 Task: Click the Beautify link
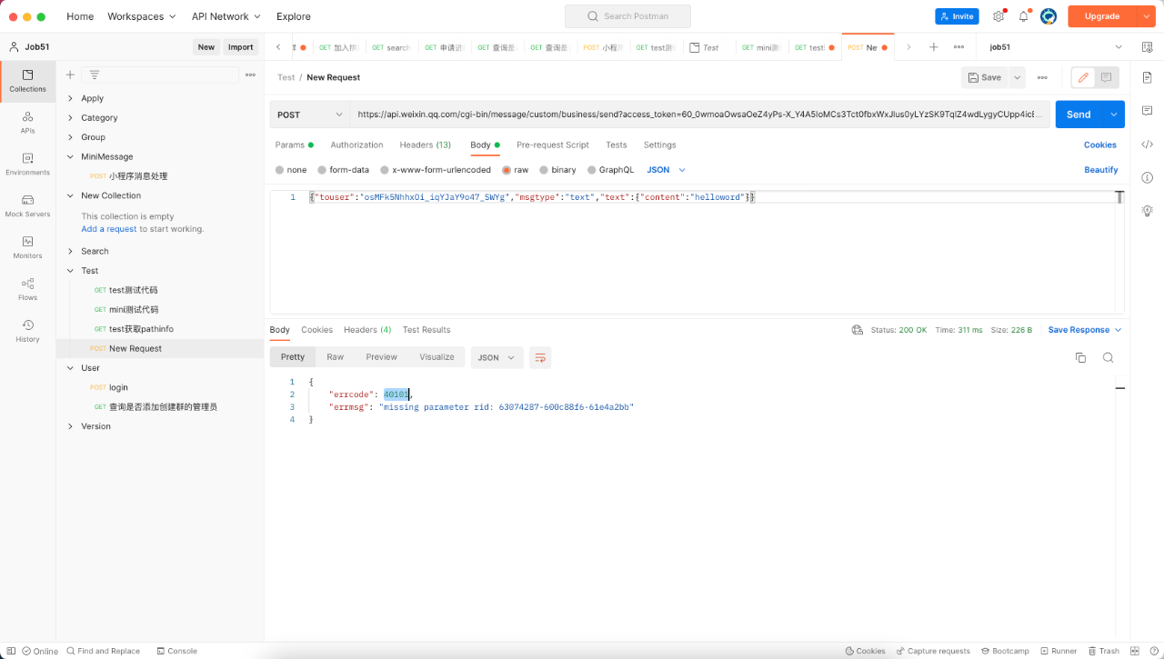point(1101,170)
